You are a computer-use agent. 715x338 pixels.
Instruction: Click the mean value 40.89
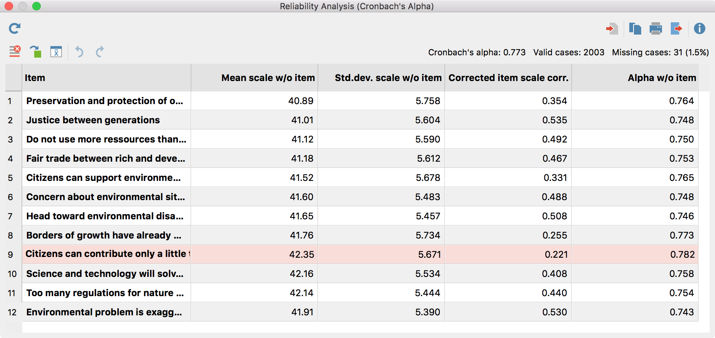(x=301, y=101)
